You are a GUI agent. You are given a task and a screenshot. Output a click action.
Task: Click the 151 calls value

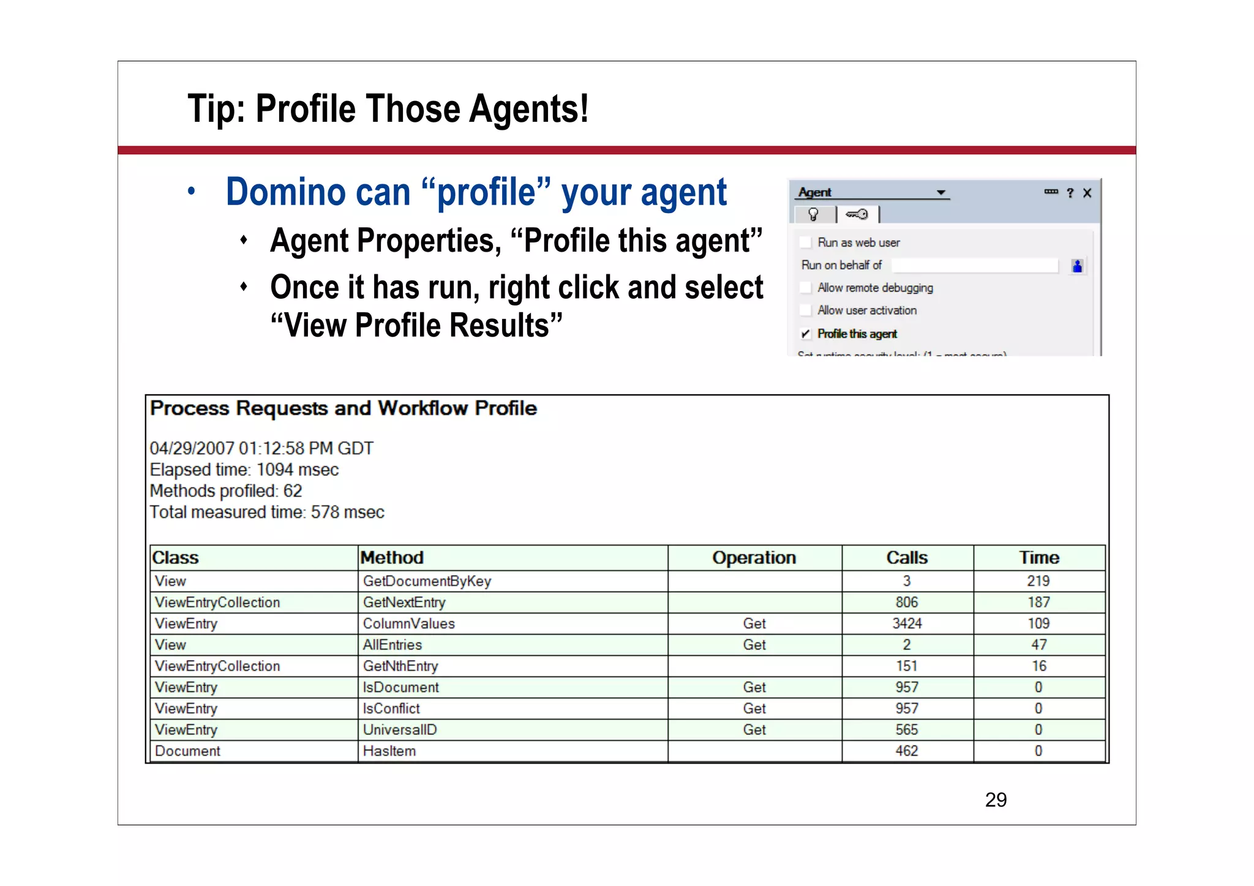[x=907, y=666]
